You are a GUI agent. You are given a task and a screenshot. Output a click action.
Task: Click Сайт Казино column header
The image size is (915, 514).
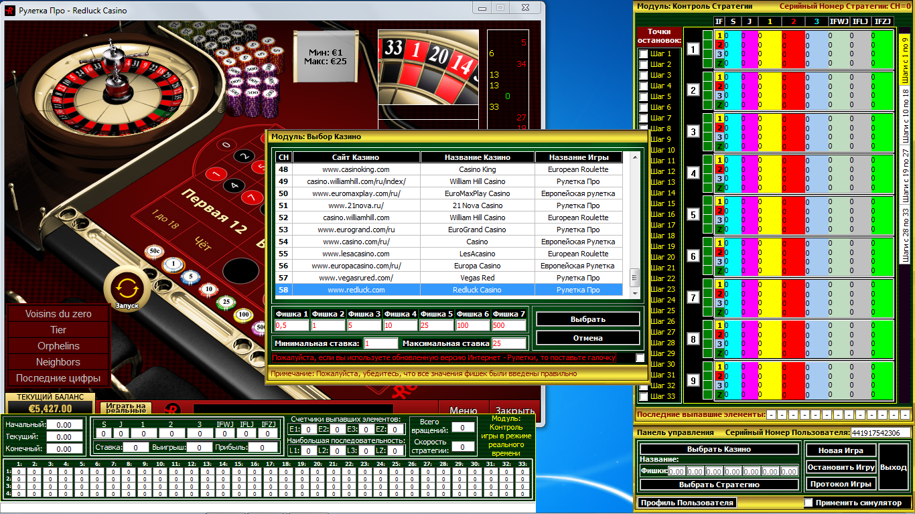[356, 157]
